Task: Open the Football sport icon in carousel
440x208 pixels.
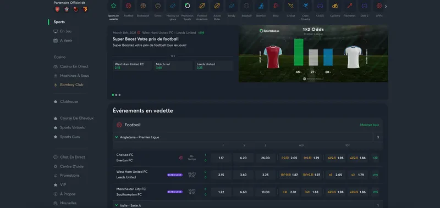Action: 128,5
